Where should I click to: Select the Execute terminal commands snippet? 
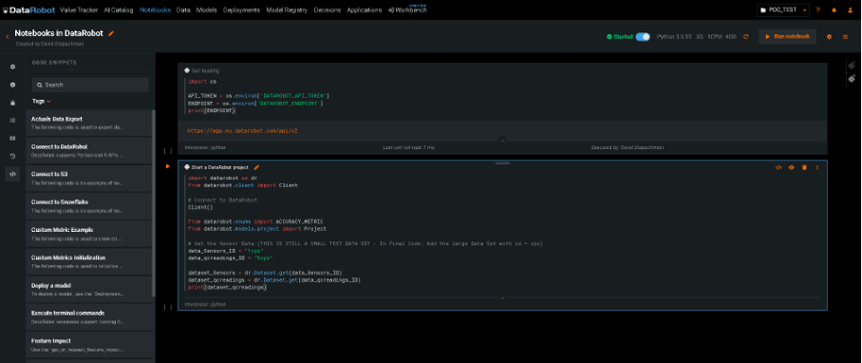tap(88, 316)
